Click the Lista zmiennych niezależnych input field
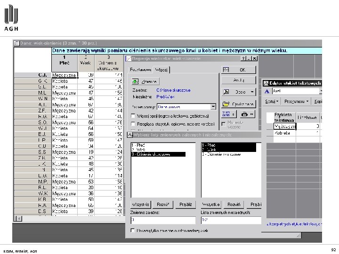The height and width of the screenshot is (254, 339). tap(231, 220)
